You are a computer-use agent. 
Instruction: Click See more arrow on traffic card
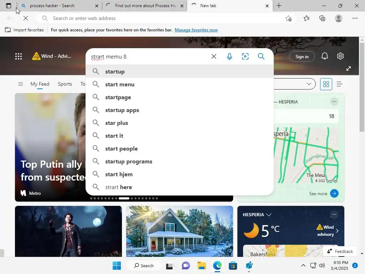(x=334, y=193)
